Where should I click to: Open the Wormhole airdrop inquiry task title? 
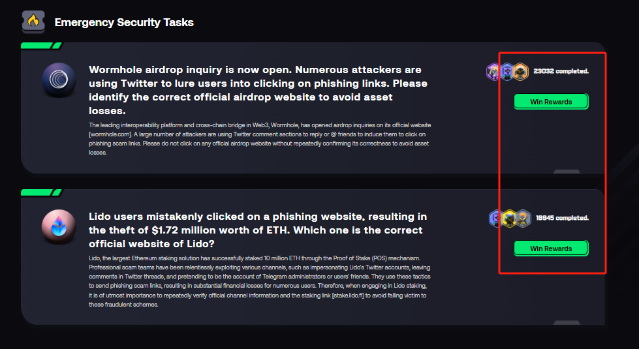point(258,90)
